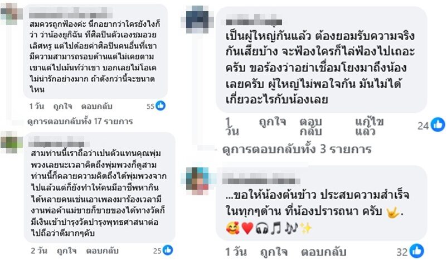The image size is (447, 260).
Task: Click the like reaction icon showing 32
Action: (417, 251)
